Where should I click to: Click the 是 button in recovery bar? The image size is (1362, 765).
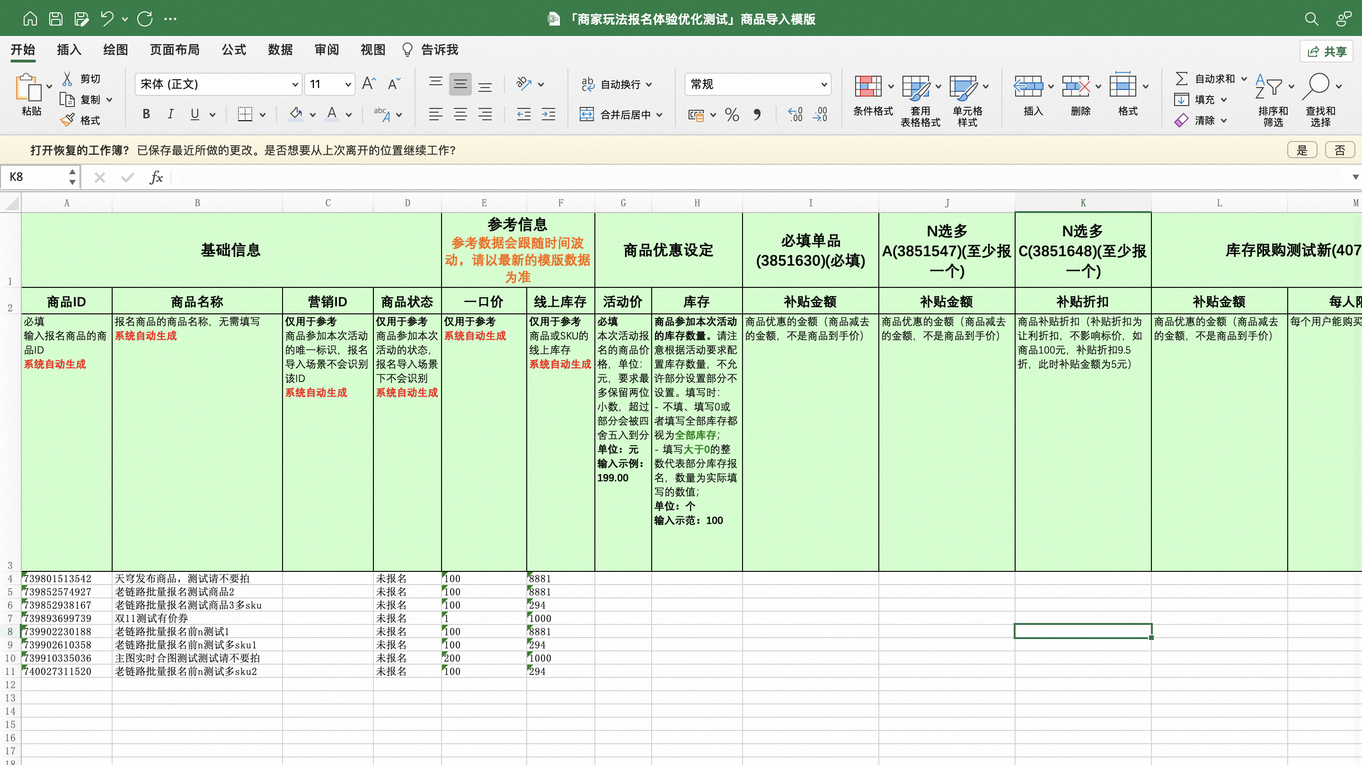[1302, 150]
